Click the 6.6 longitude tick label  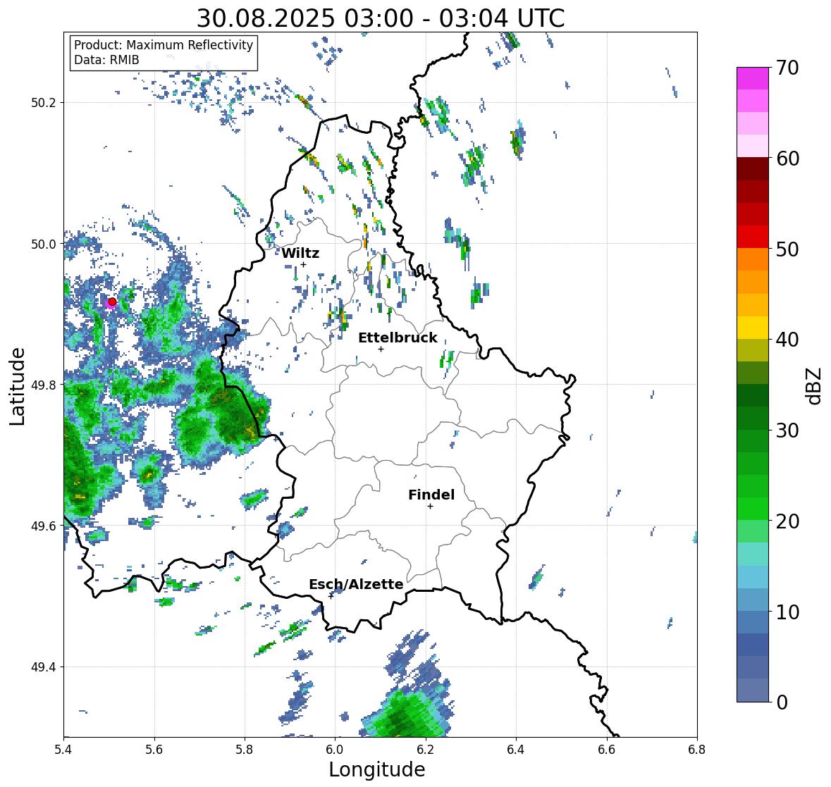pyautogui.click(x=607, y=750)
